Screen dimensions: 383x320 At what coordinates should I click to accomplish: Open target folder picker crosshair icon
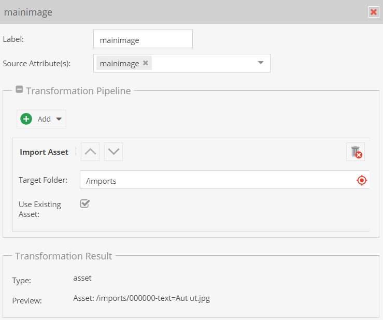[x=362, y=180]
